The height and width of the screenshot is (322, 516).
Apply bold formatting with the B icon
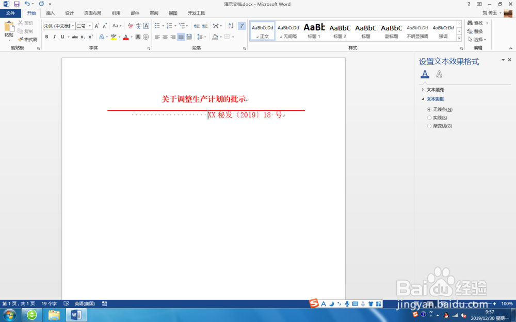point(46,37)
